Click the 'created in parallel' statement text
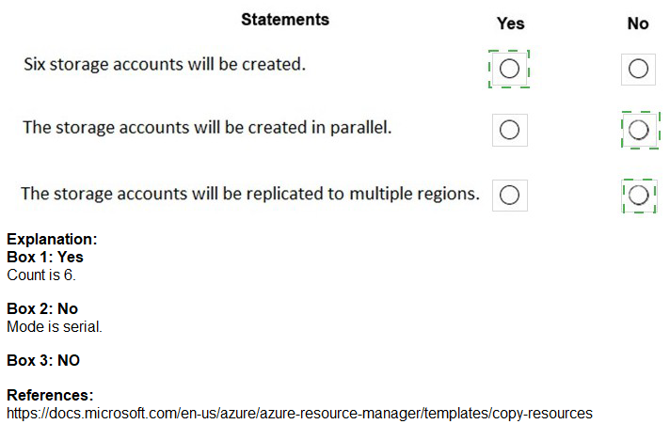The height and width of the screenshot is (440, 670). (x=207, y=128)
